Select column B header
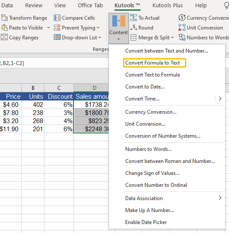Image resolution: width=229 pixels, height=233 pixels. [33, 88]
